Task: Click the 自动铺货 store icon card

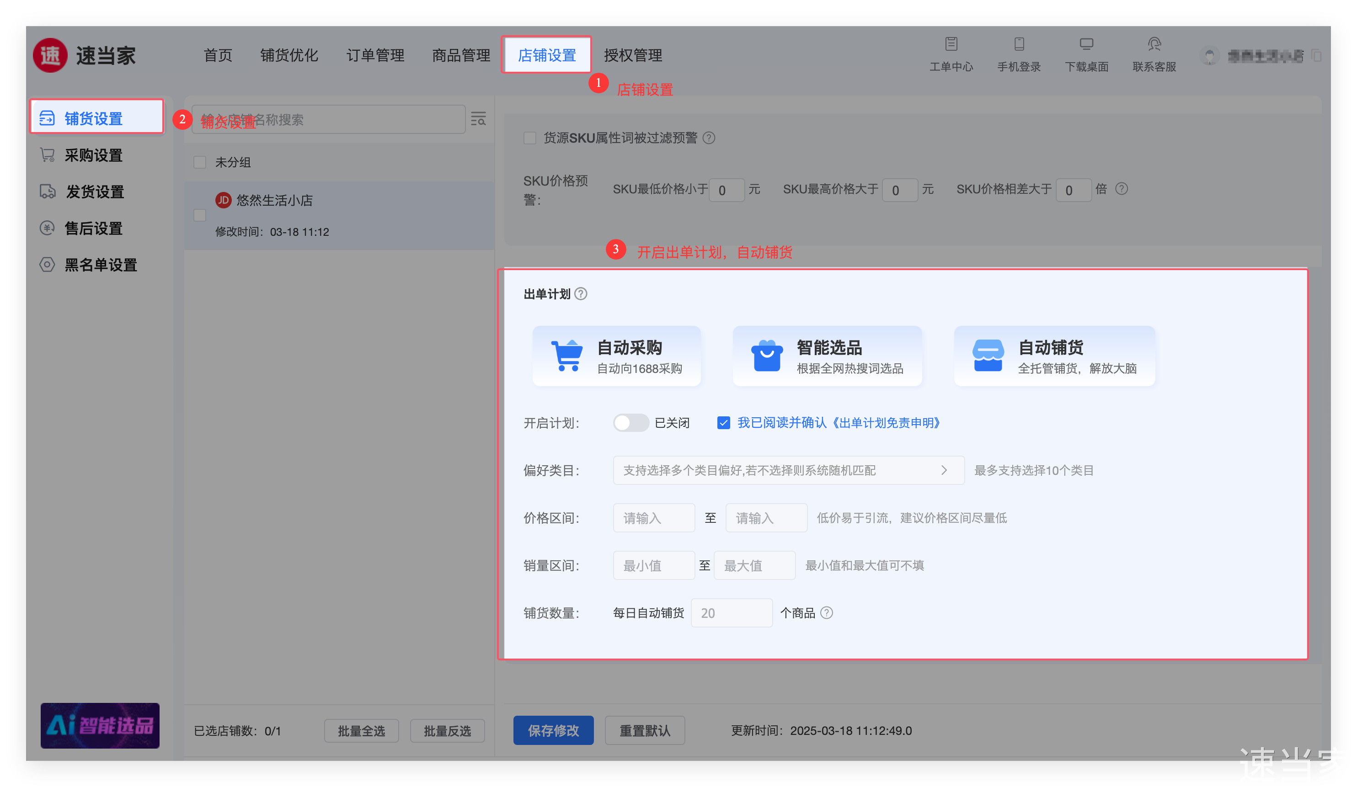Action: point(1054,356)
